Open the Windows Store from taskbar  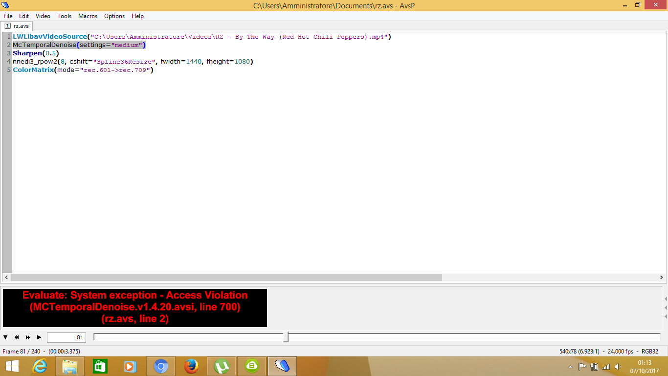(x=100, y=366)
